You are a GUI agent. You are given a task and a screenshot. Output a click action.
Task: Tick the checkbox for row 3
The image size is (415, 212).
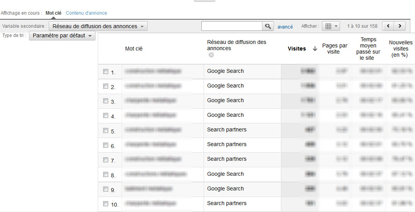click(105, 101)
